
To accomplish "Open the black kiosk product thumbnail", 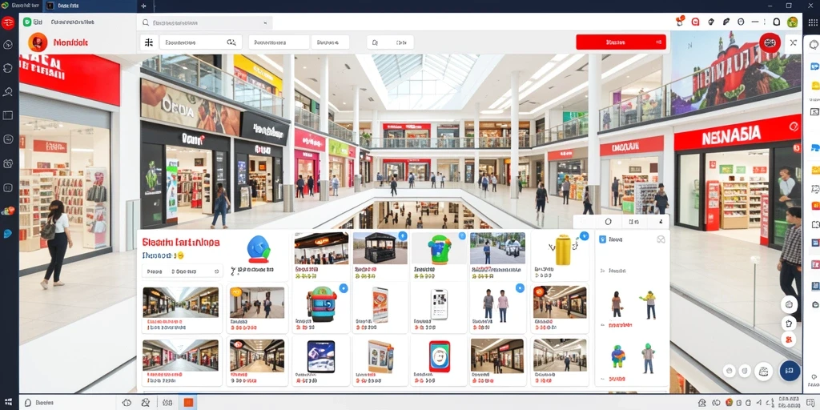I will pos(380,248).
